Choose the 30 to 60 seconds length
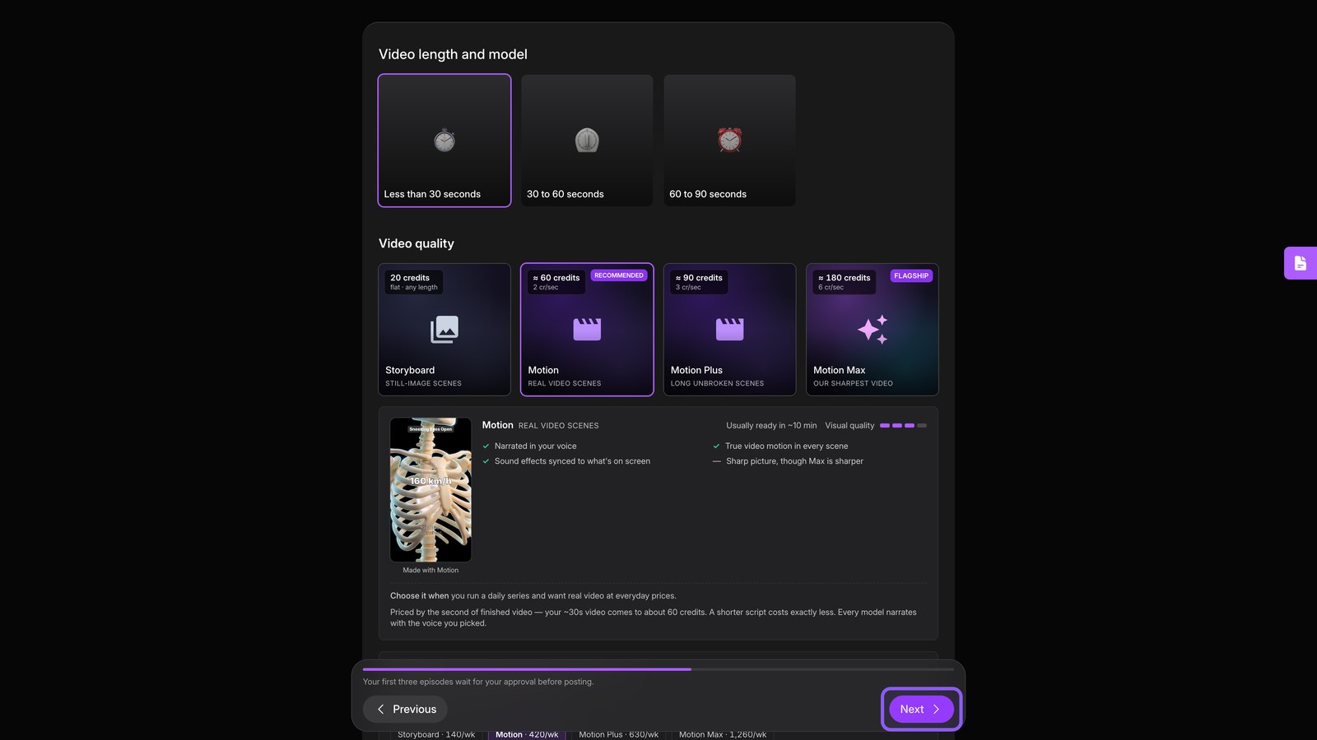The width and height of the screenshot is (1317, 740). pos(587,141)
